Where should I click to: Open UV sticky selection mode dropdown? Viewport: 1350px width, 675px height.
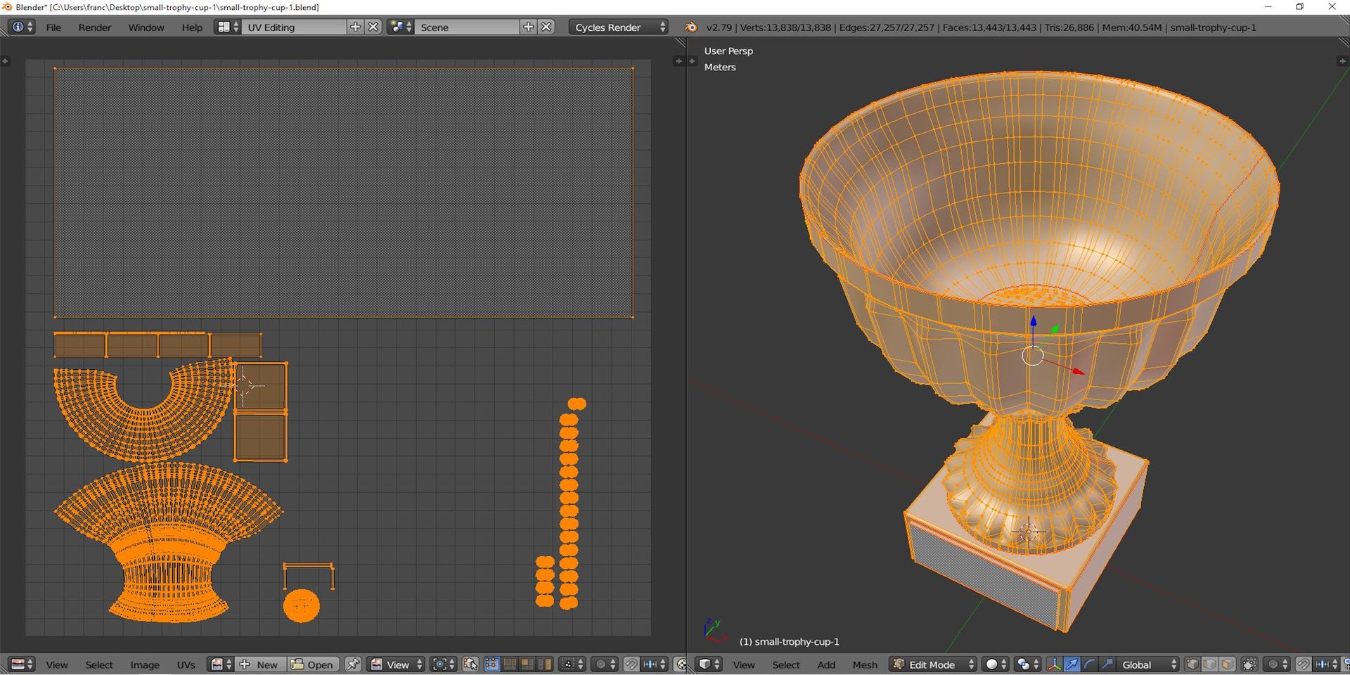coord(573,664)
